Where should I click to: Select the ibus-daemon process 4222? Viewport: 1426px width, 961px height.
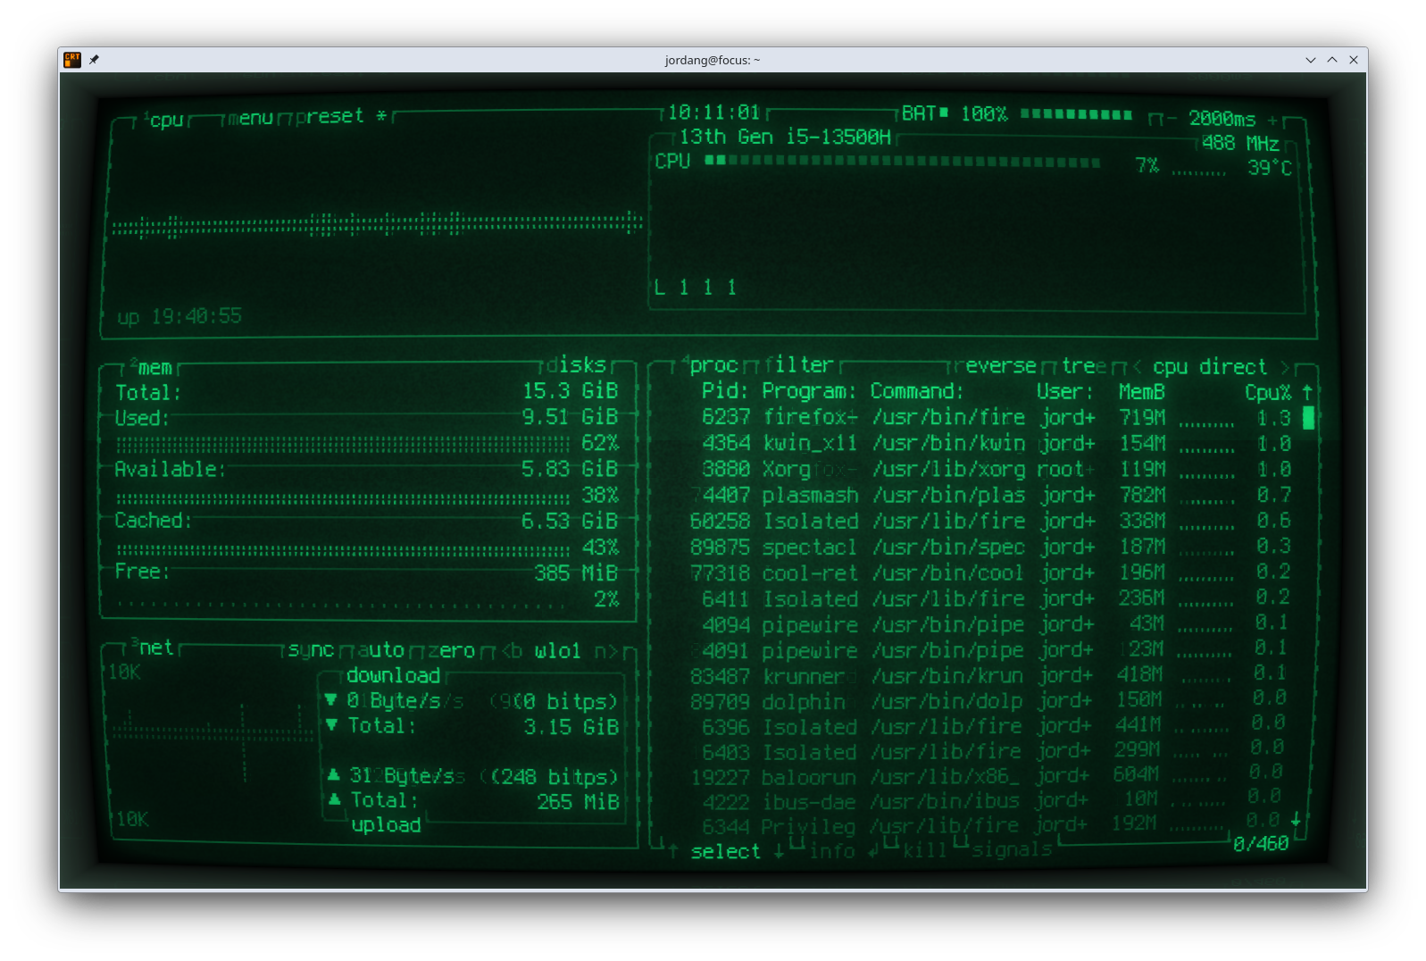coord(994,801)
